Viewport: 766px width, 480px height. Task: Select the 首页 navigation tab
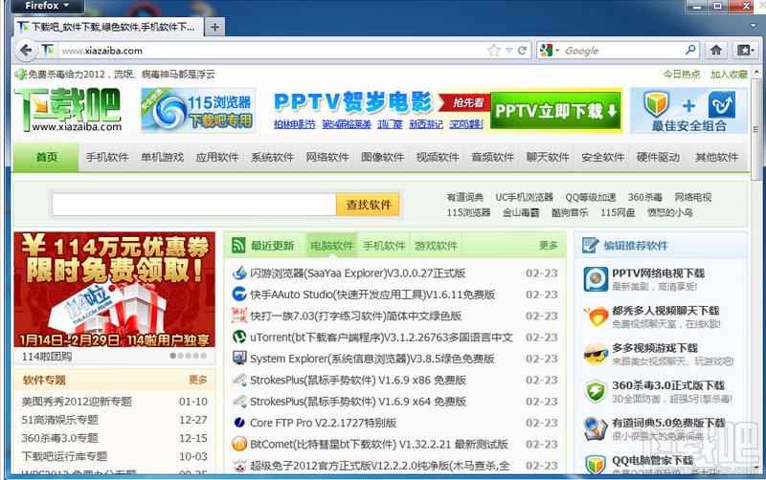pos(46,157)
